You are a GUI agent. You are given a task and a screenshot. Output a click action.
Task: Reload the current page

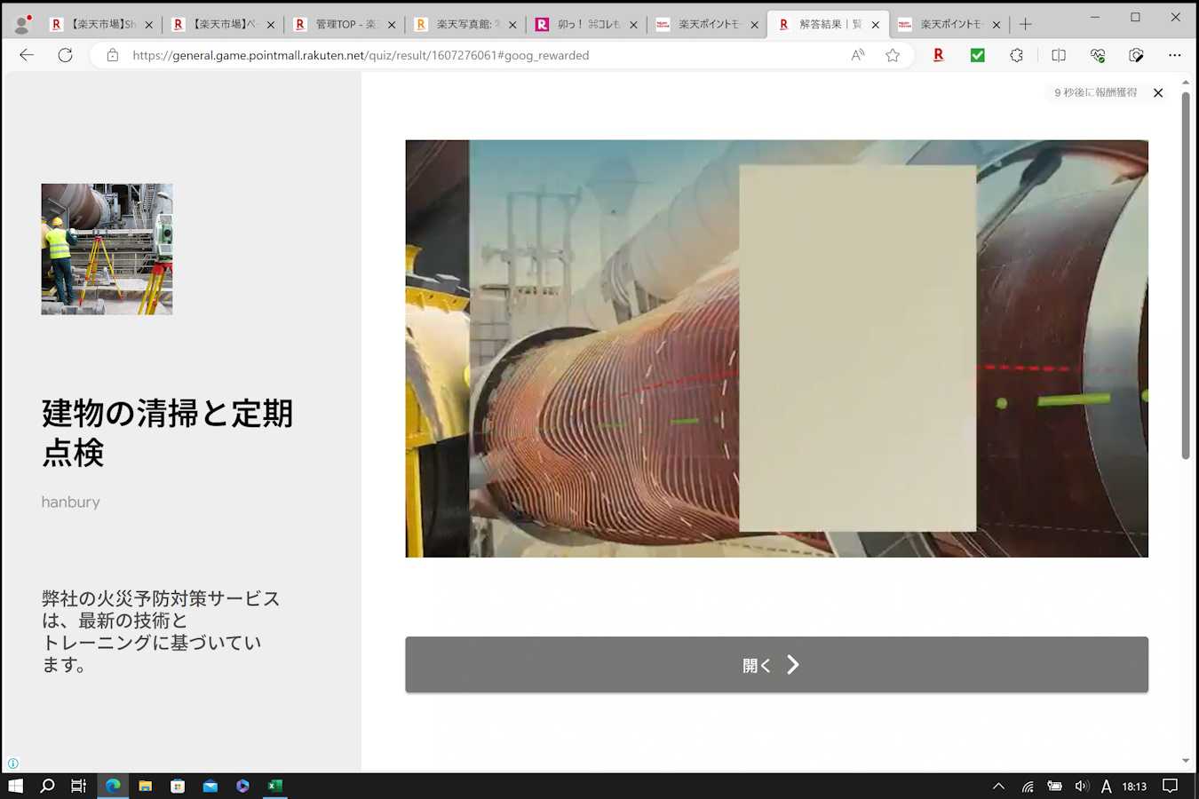[x=65, y=55]
